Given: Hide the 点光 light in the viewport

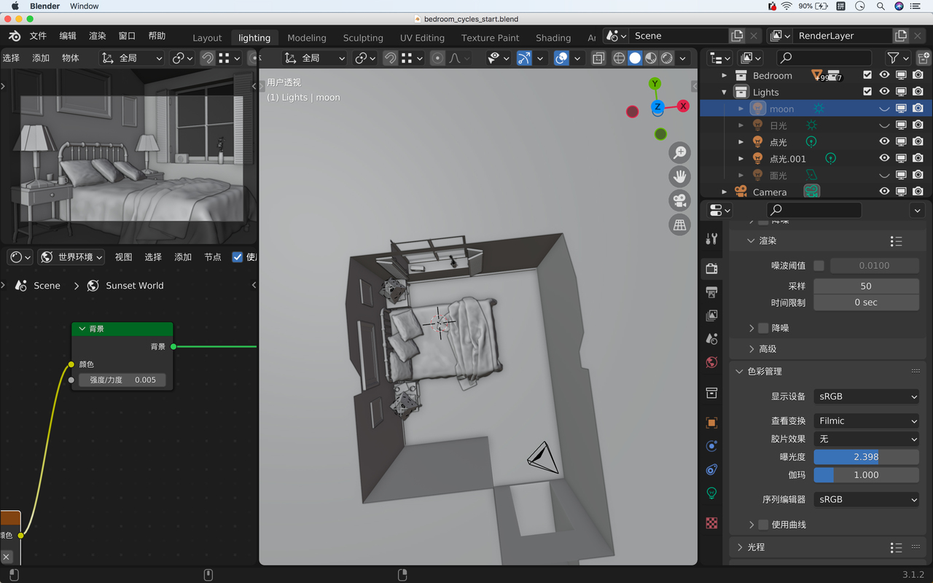Looking at the screenshot, I should coord(884,142).
